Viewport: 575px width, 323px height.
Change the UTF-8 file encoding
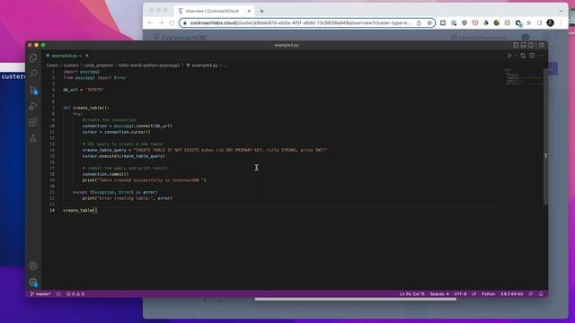click(460, 294)
